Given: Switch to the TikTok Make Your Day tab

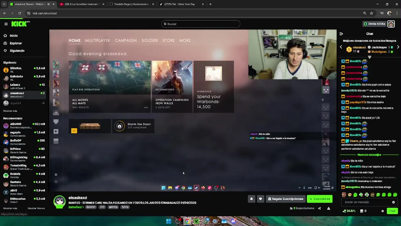Looking at the screenshot, I should tap(181, 4).
